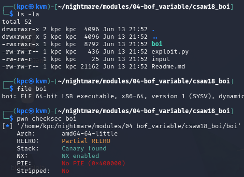
Task: Click the [*] marker in checksec output
Action: point(7,126)
